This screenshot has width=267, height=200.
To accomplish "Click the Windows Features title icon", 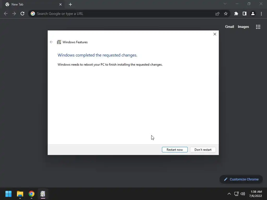I will coord(59,42).
